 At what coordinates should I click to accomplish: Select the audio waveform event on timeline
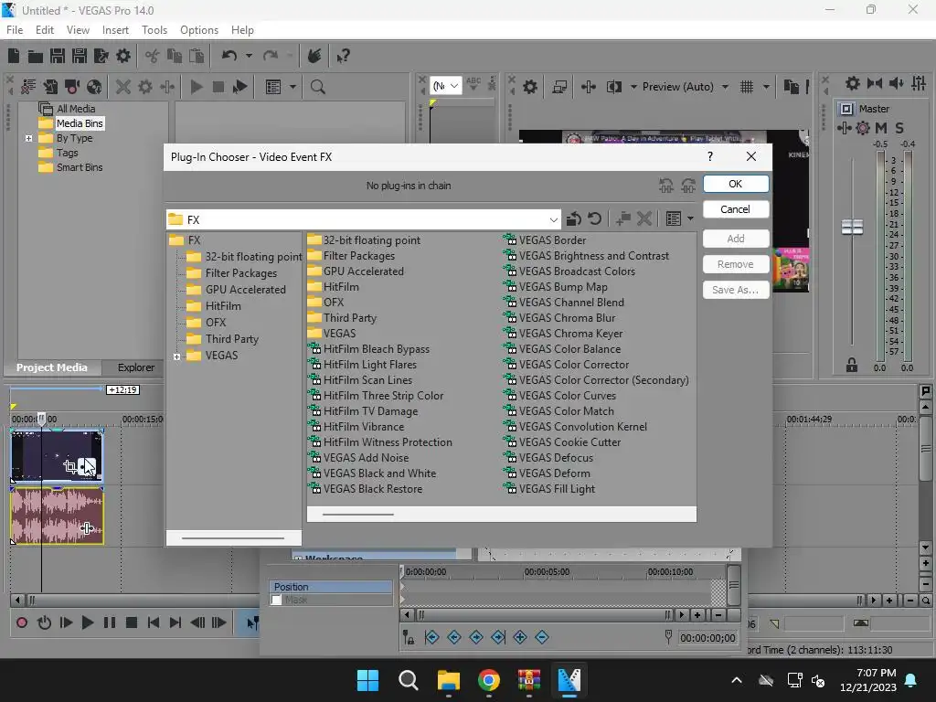(57, 516)
